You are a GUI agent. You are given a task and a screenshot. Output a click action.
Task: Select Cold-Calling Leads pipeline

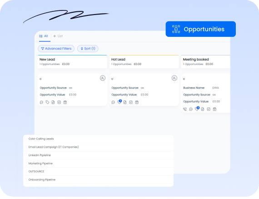point(98,139)
